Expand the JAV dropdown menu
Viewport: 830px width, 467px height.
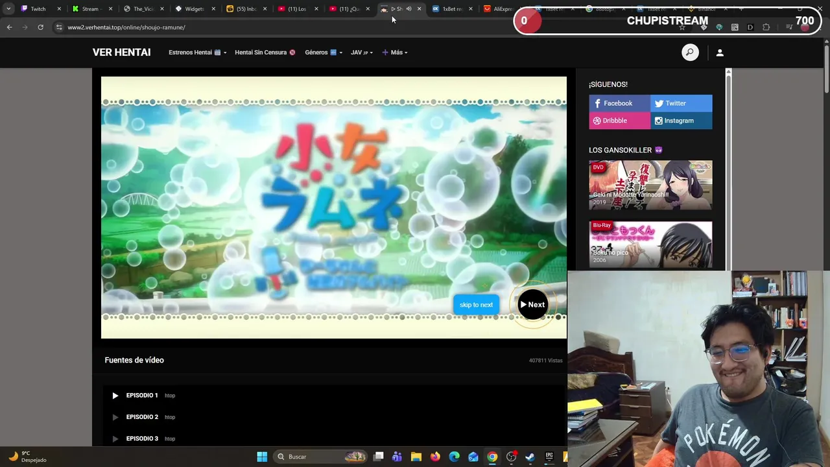click(x=362, y=53)
